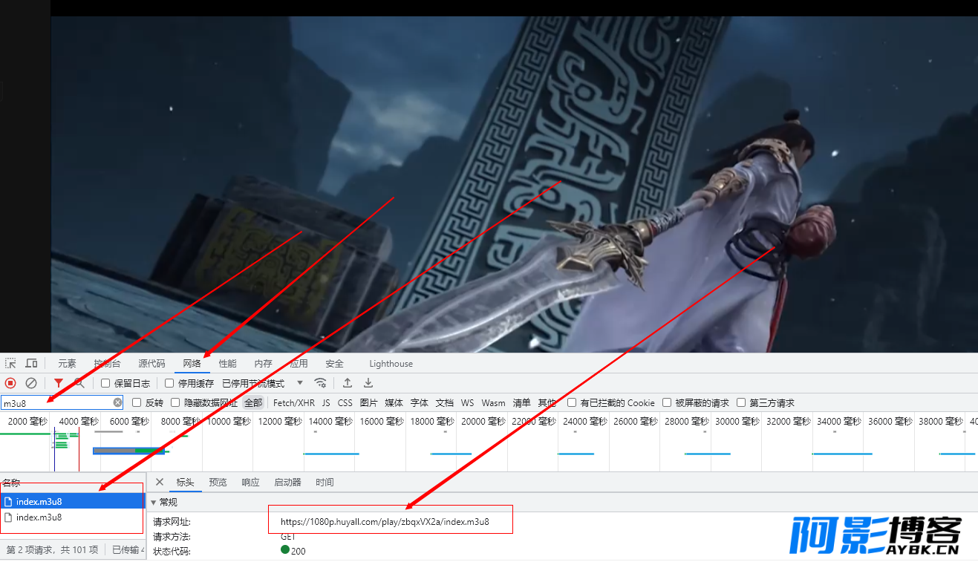Export HAR file with download icon
The width and height of the screenshot is (978, 562).
pyautogui.click(x=368, y=383)
